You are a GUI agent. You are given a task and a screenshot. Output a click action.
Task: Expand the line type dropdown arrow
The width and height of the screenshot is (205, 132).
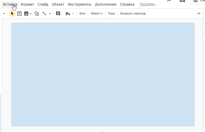(50, 14)
